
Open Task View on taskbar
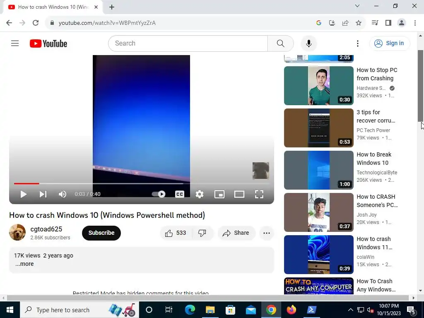coord(169,310)
